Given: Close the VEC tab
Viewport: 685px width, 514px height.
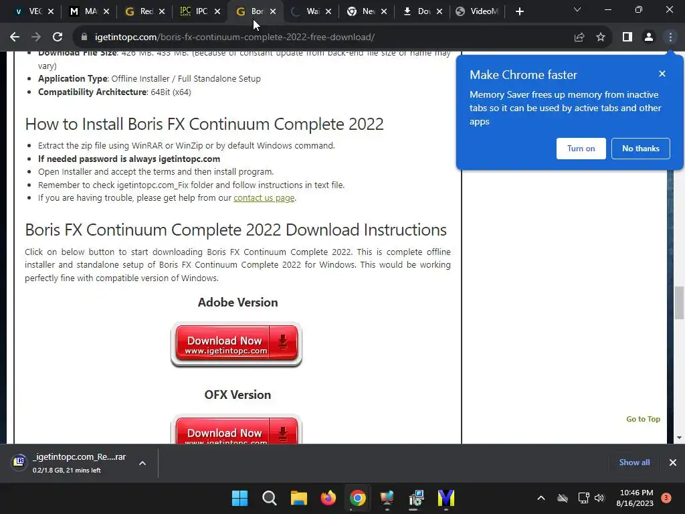Looking at the screenshot, I should [x=51, y=11].
